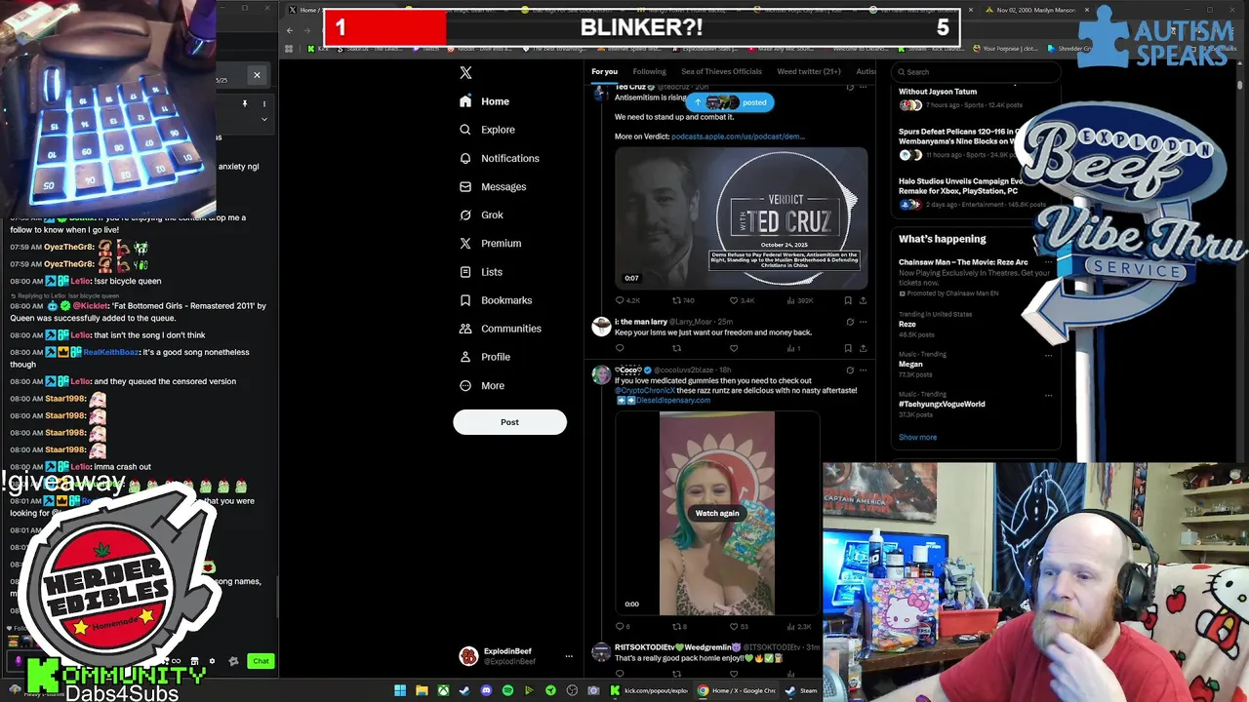Close the Kick chat panel banner
This screenshot has width=1249, height=702.
click(x=257, y=75)
